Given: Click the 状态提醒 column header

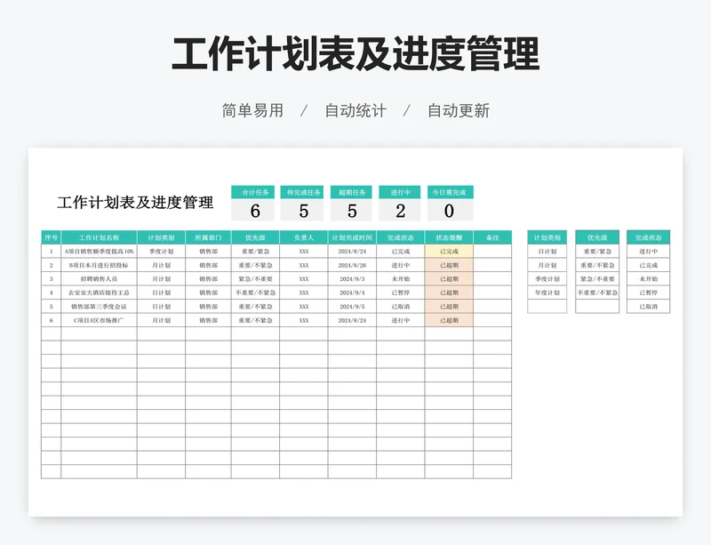Looking at the screenshot, I should click(449, 237).
